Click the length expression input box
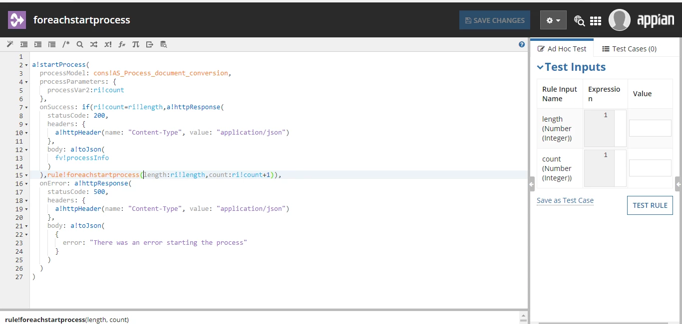 tap(605, 128)
